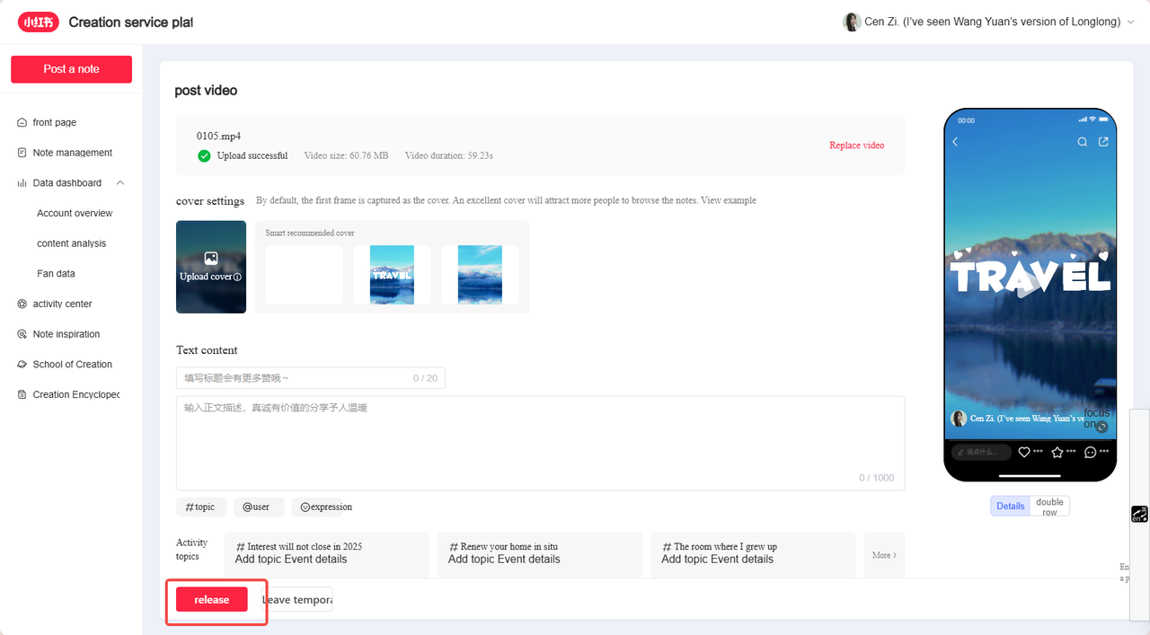Screen dimensions: 1150x635
Task: Click the translate widget icon at right edge
Action: click(x=1139, y=514)
